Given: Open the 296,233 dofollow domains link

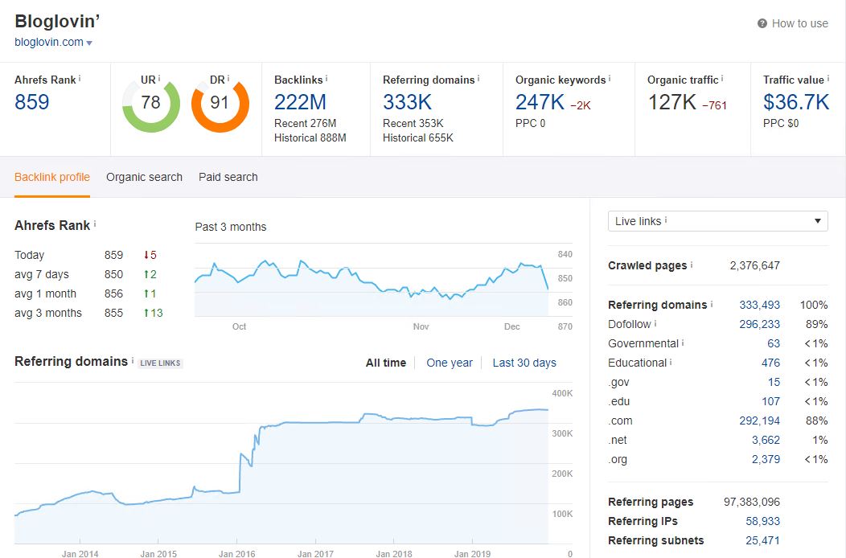Looking at the screenshot, I should (x=759, y=324).
